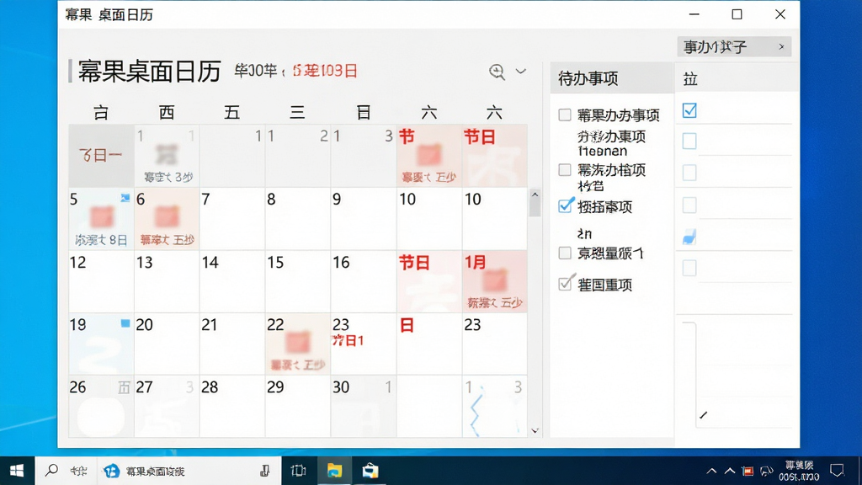Open File Explorer from the taskbar
Viewport: 862px width, 485px height.
pos(334,471)
